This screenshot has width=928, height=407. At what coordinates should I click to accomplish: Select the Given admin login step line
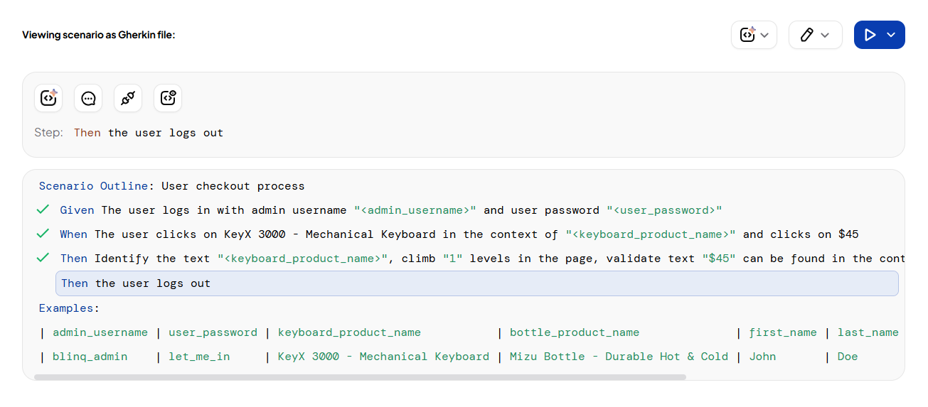coord(390,210)
